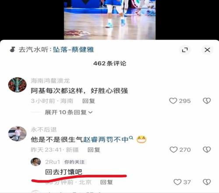Tap the music note icon beside 去汽水听
The height and width of the screenshot is (193, 219).
pyautogui.click(x=13, y=50)
